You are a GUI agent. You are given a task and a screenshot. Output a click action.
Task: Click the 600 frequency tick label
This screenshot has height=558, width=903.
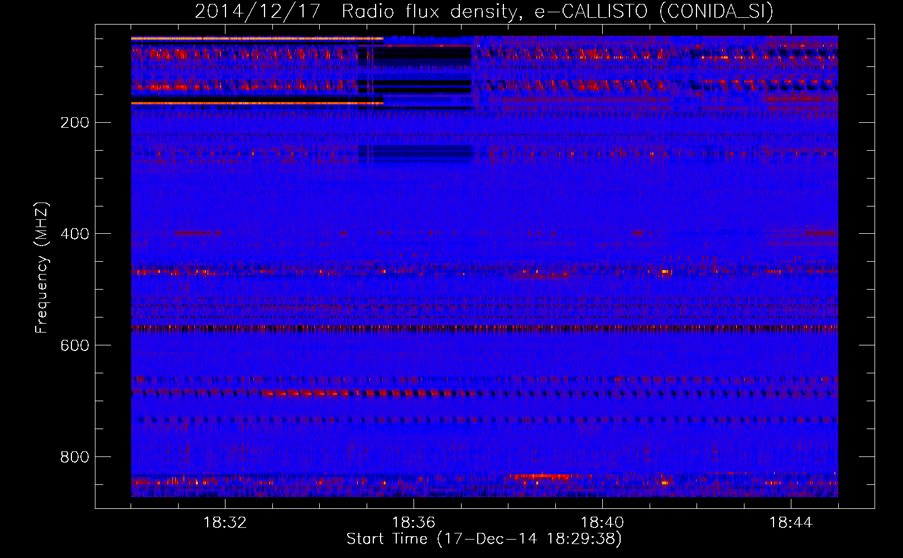pyautogui.click(x=75, y=345)
